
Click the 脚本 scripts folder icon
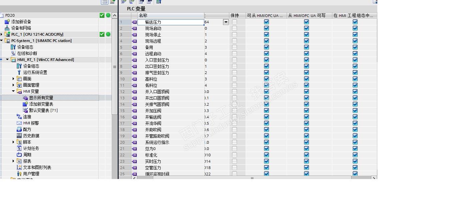tap(19, 142)
